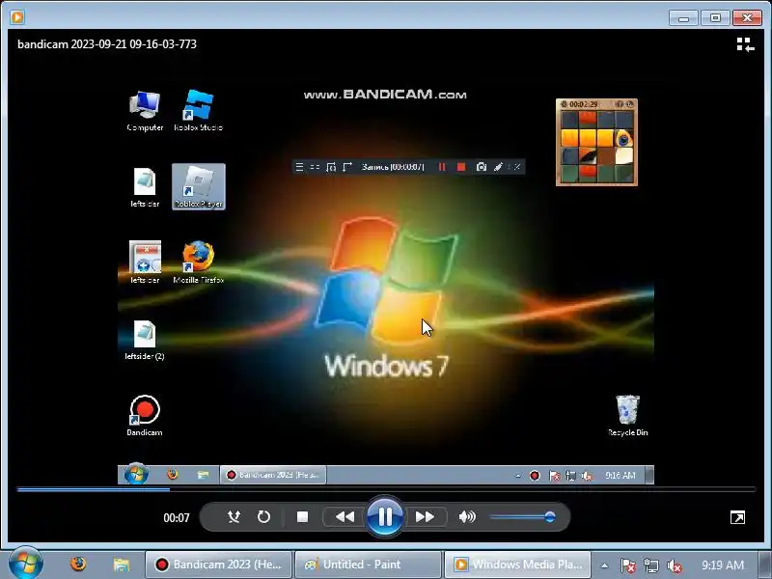Click the 9:16 AM clock in video
Viewport: 772px width, 579px height.
620,475
